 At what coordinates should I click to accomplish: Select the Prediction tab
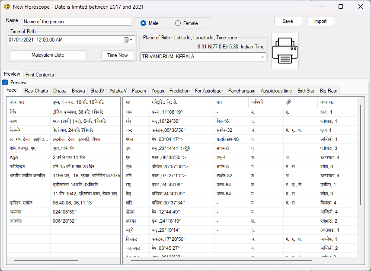point(179,91)
